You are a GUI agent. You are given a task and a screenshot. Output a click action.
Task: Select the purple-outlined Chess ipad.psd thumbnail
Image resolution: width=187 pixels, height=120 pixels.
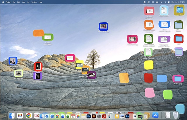tap(38, 76)
